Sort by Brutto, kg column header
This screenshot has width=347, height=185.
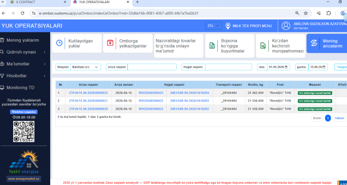[x=256, y=85]
